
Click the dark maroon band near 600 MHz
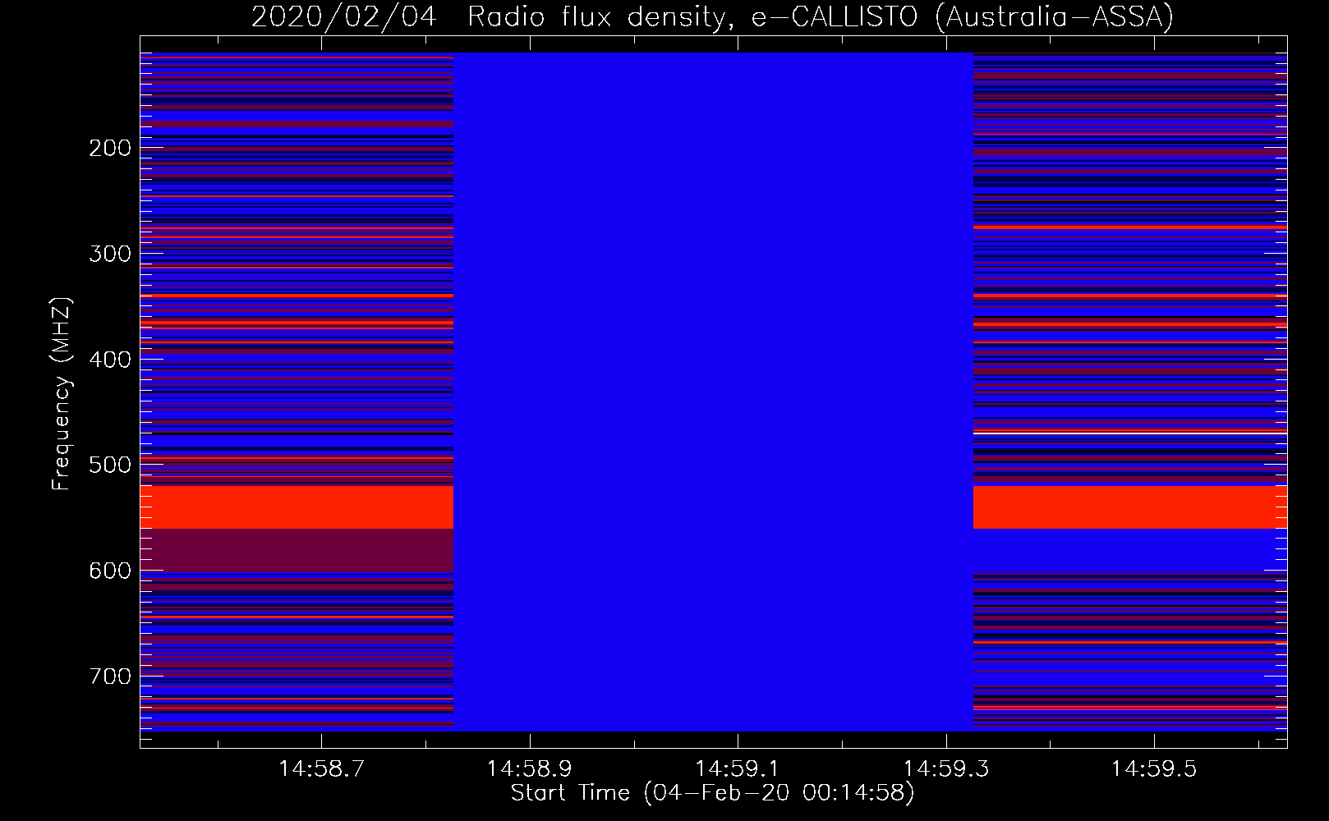297,550
